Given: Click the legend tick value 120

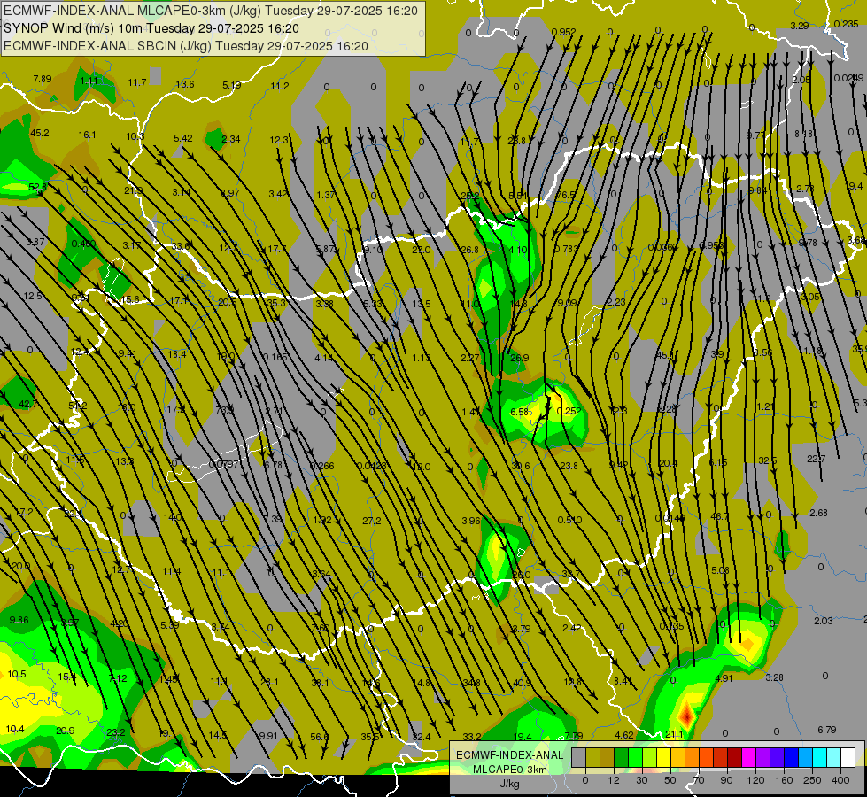Looking at the screenshot, I should [x=755, y=780].
